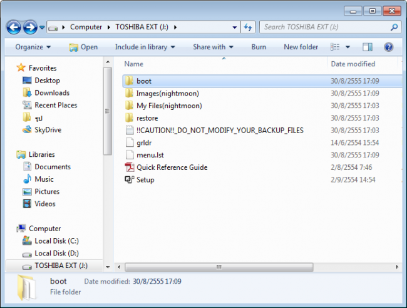Viewport: 407px width, 308px height.
Task: Click Date modified value in details pane
Action: pyautogui.click(x=157, y=282)
